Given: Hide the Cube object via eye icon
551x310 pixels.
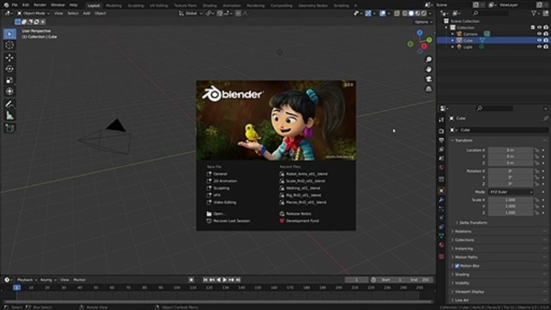Looking at the screenshot, I should click(539, 40).
